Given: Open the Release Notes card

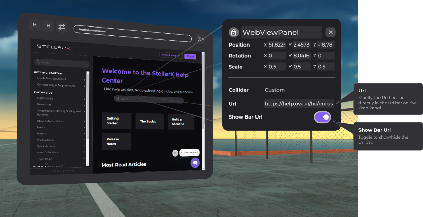Looking at the screenshot, I should click(x=117, y=142).
